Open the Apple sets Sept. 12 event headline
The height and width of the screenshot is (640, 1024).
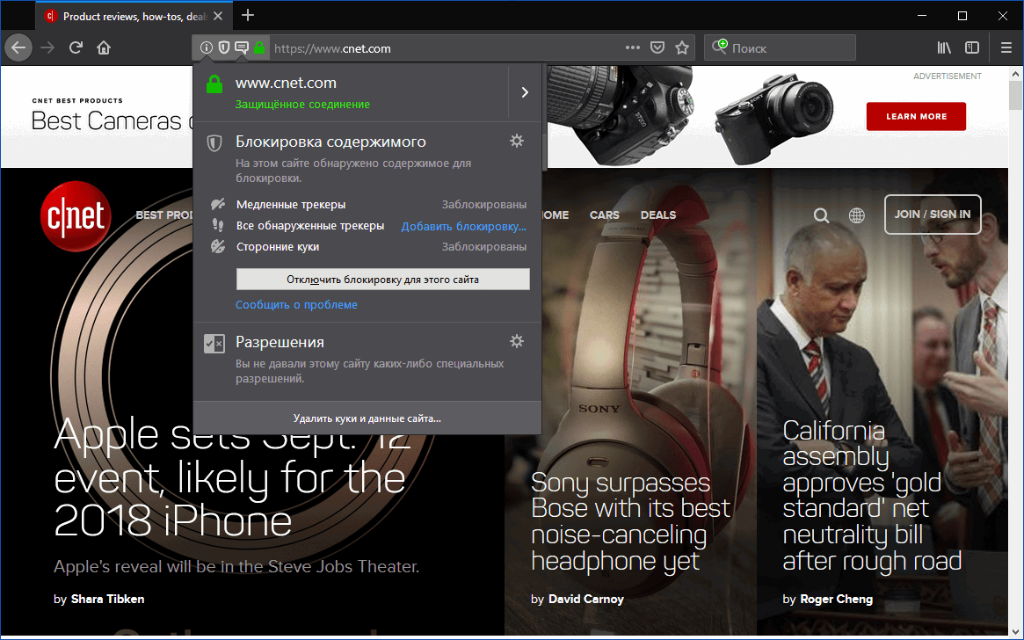[x=232, y=480]
